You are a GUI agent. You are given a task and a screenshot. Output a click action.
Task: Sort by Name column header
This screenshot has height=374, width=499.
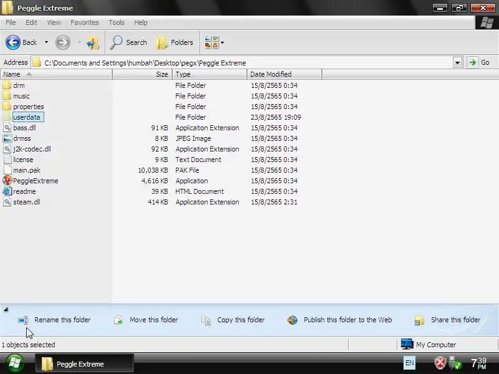56,74
